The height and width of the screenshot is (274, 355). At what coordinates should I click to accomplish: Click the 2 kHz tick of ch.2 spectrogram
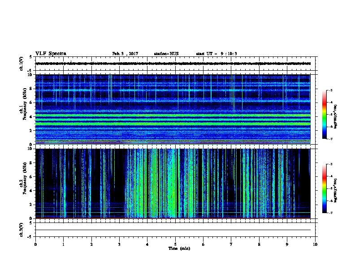pyautogui.click(x=31, y=205)
